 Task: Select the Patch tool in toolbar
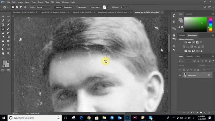(x=3, y=29)
